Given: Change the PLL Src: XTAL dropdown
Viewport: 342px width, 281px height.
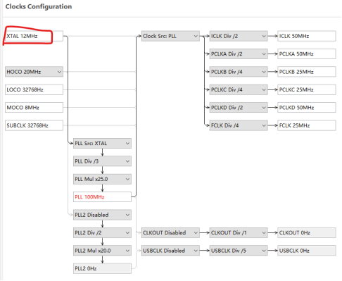Looking at the screenshot, I should pos(102,143).
